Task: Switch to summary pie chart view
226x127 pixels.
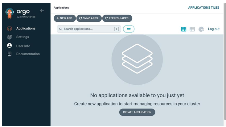Action: click(201, 29)
